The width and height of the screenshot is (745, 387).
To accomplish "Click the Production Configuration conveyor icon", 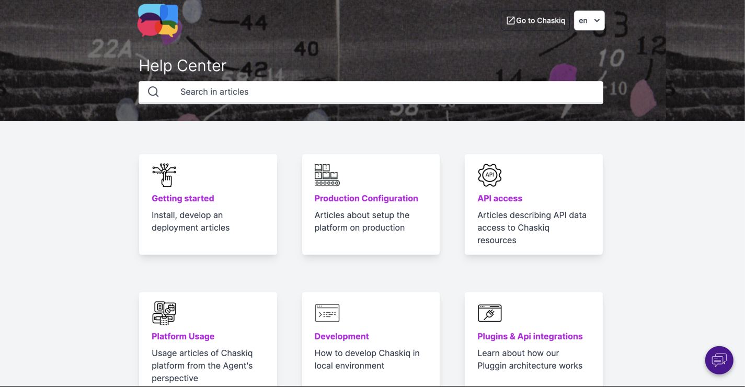I will [327, 175].
